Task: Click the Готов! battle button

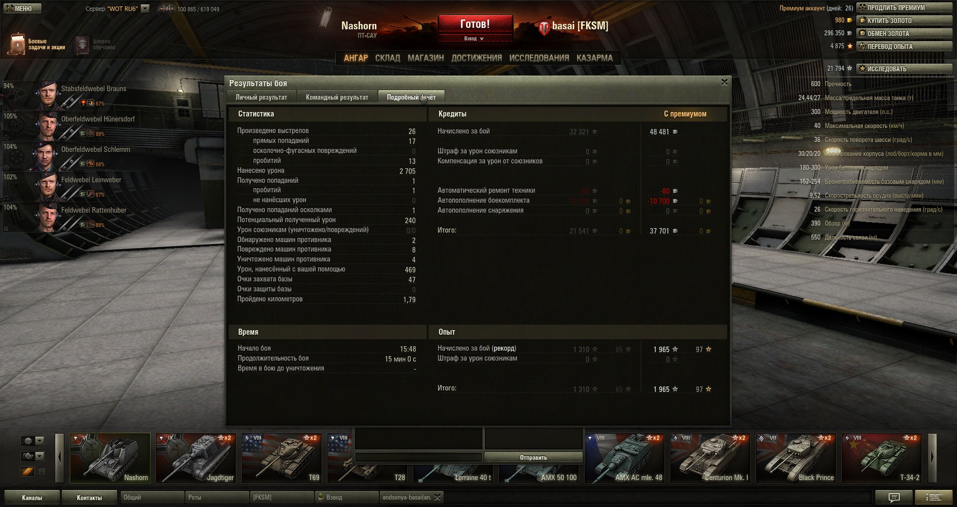Action: coord(475,24)
